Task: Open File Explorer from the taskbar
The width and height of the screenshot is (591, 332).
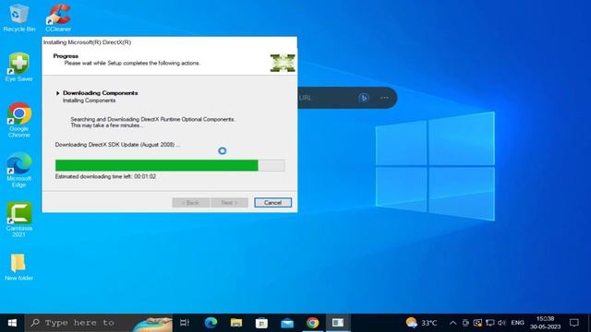Action: 236,323
